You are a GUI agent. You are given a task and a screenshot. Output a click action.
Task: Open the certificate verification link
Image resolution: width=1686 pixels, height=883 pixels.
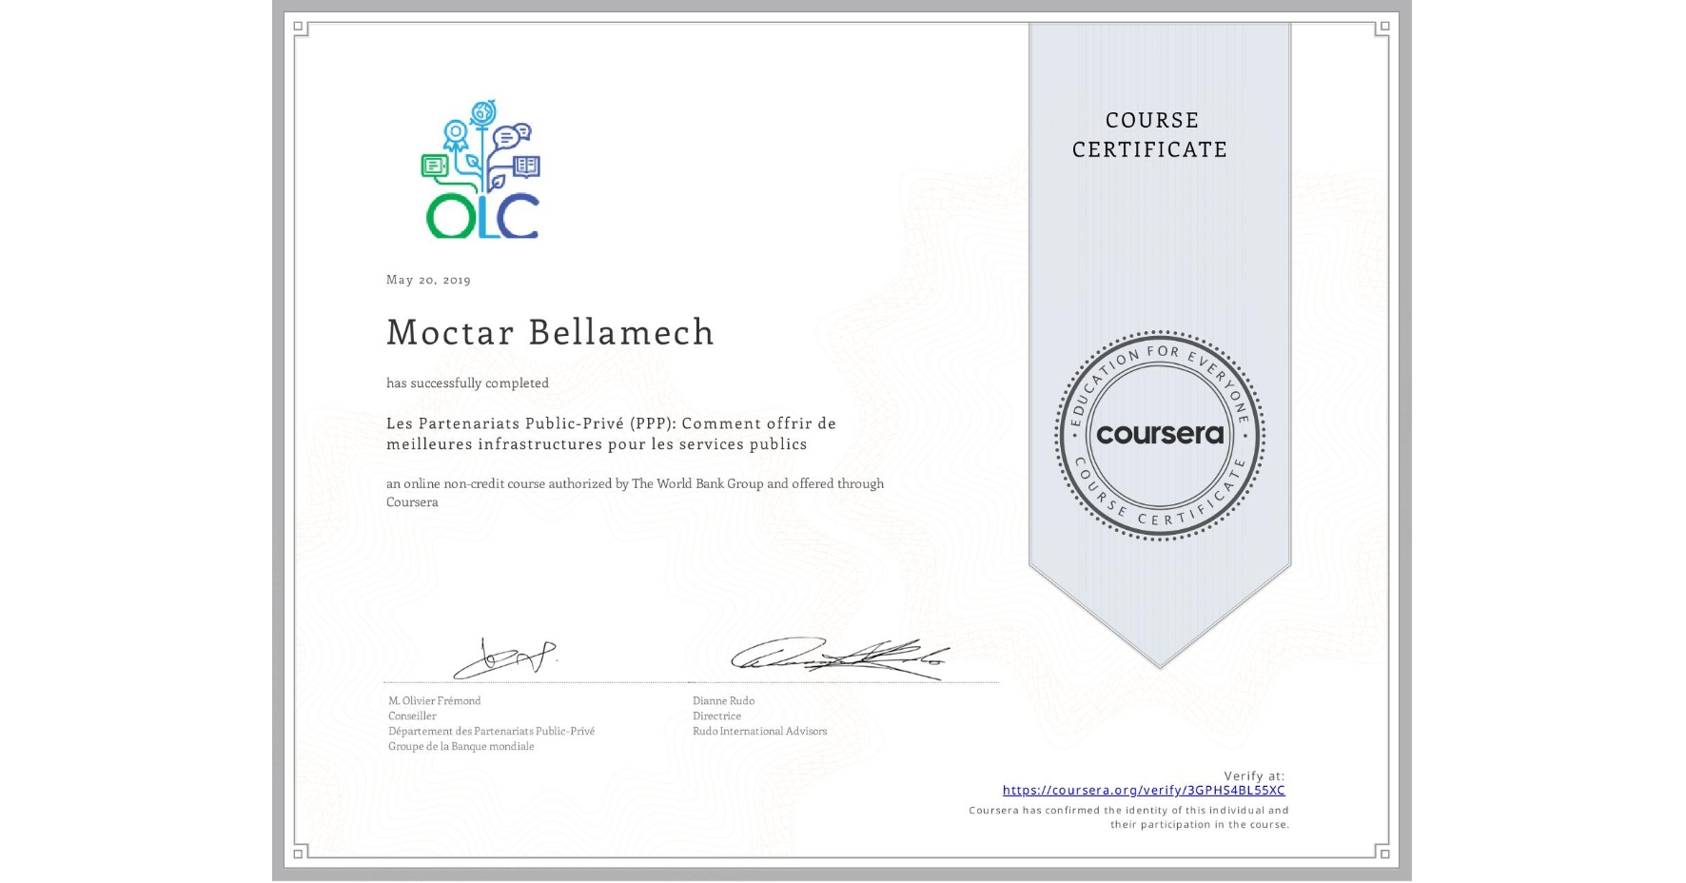point(1145,790)
